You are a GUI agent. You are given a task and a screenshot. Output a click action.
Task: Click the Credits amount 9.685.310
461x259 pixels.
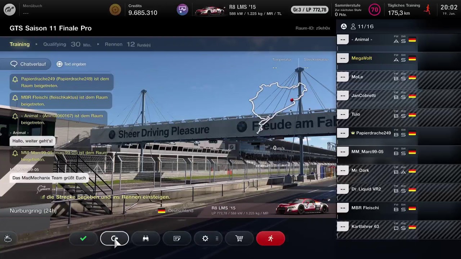coord(143,13)
